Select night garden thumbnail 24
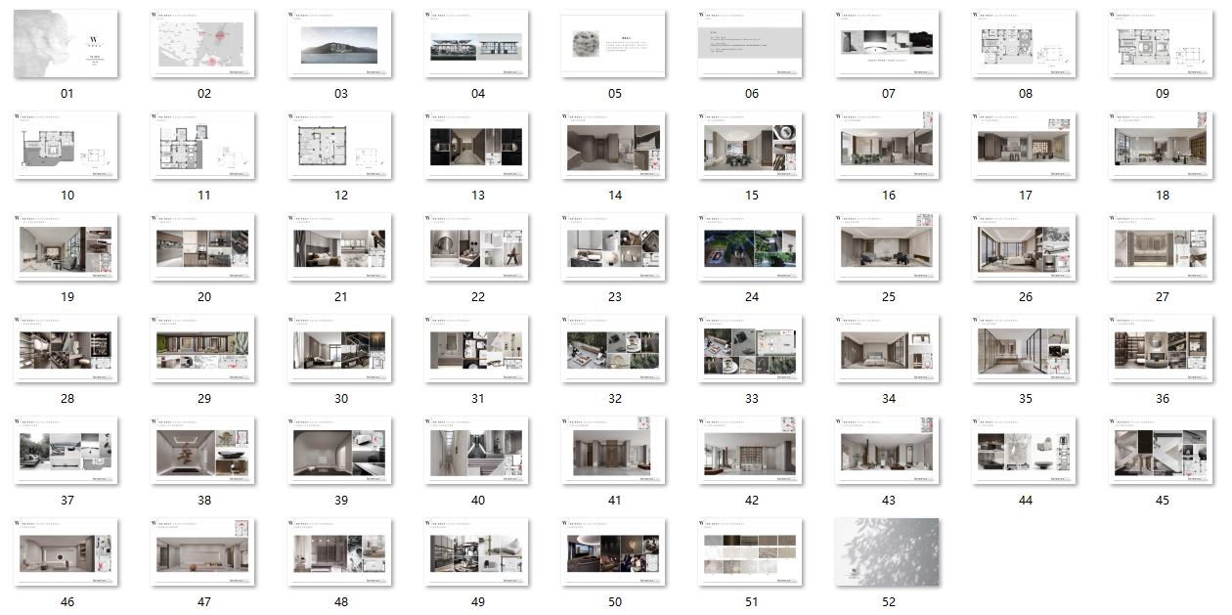Screen dimensions: 1232x615 coord(751,248)
